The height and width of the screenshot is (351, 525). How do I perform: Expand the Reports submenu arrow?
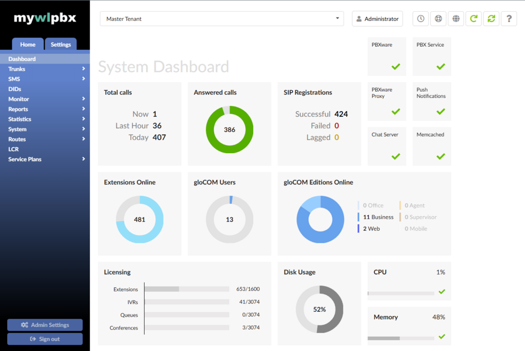pos(83,109)
